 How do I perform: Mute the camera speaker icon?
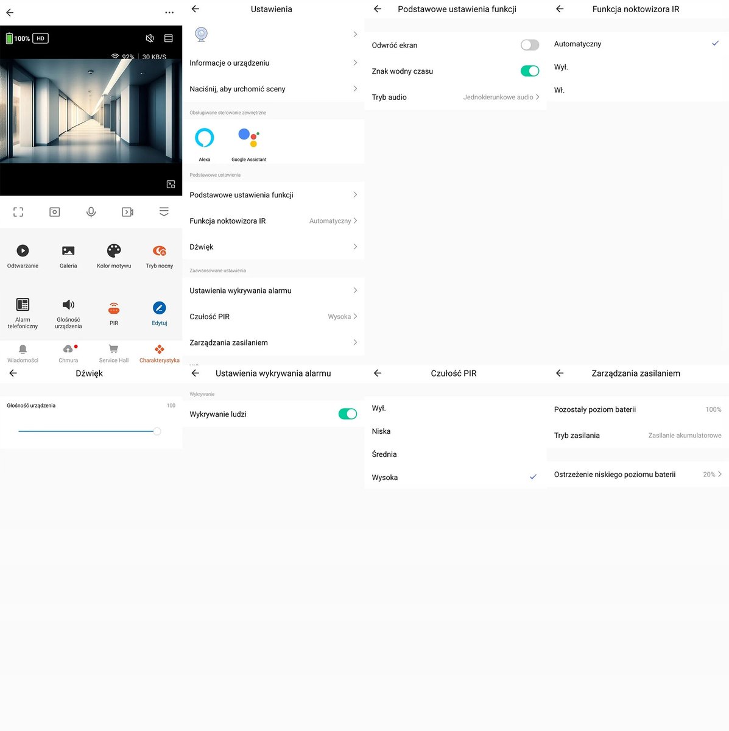(150, 38)
